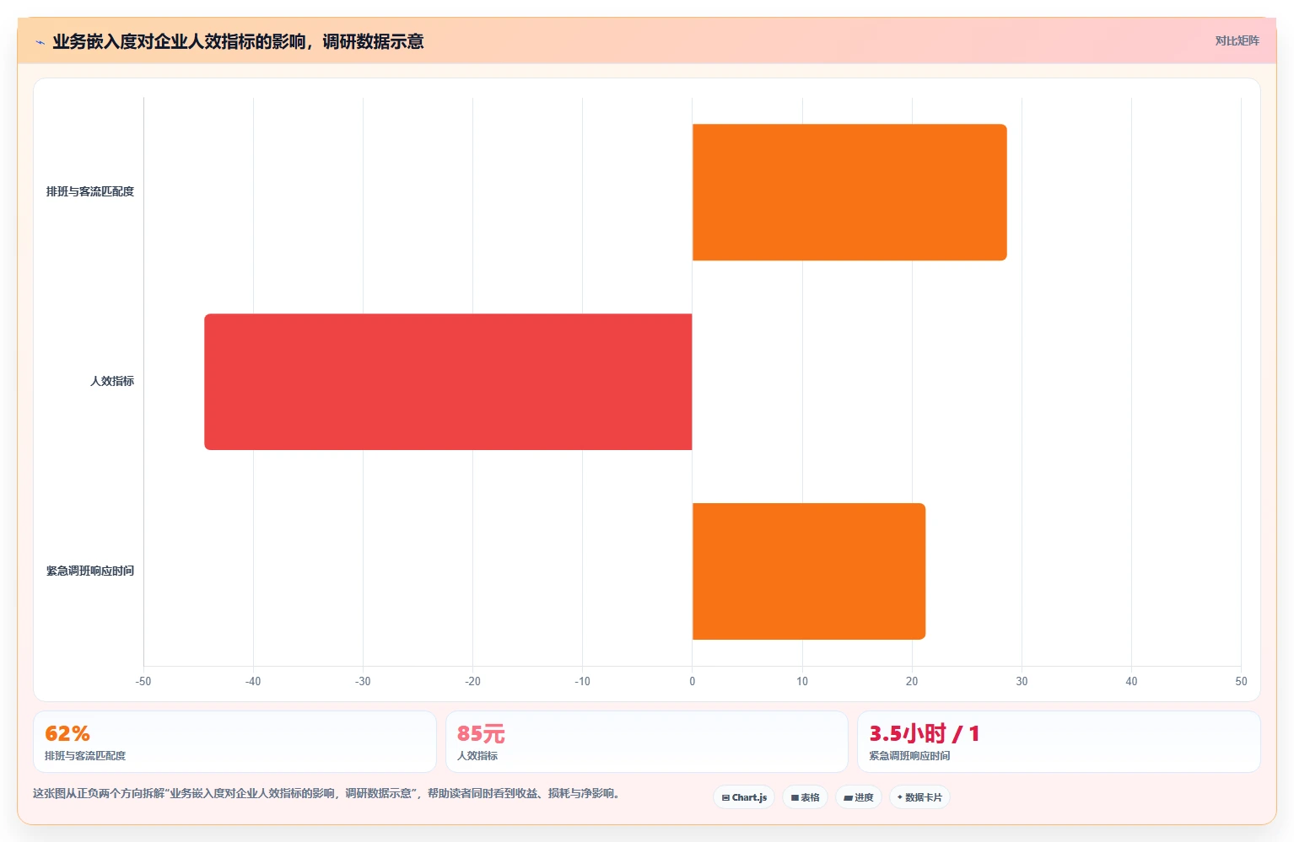
Task: Click the x-axis tick label -50
Action: pos(143,681)
